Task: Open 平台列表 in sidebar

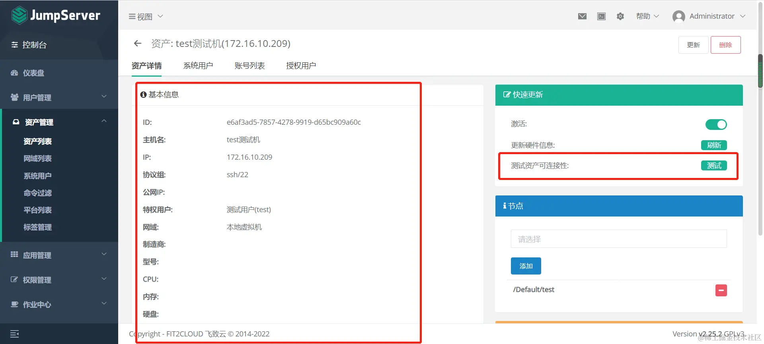Action: (x=37, y=210)
